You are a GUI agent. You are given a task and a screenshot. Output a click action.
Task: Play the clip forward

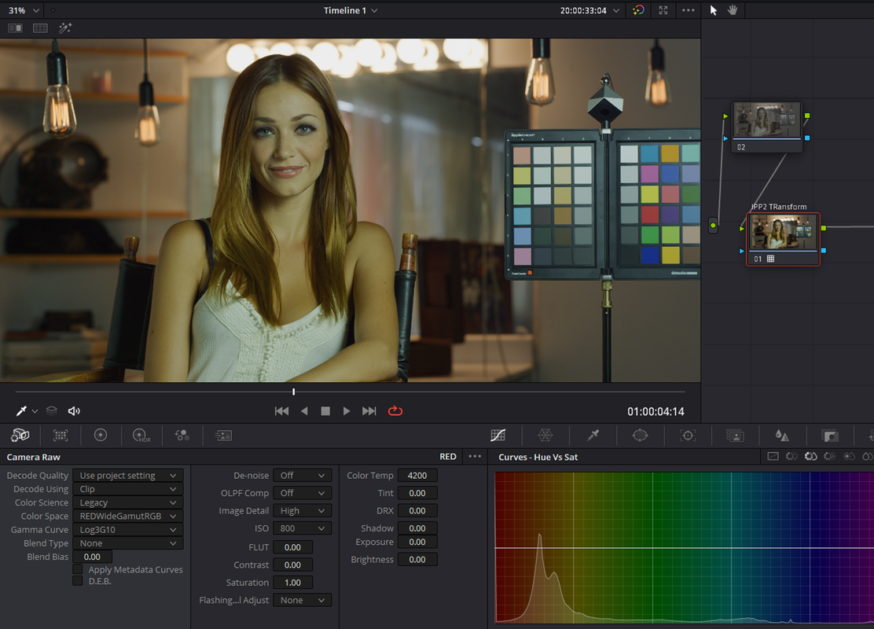click(x=347, y=411)
